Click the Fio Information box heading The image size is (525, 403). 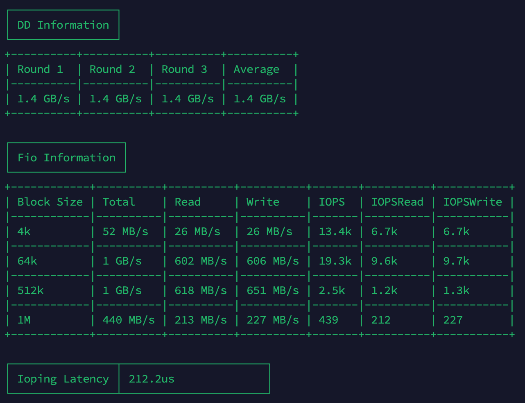coord(66,158)
